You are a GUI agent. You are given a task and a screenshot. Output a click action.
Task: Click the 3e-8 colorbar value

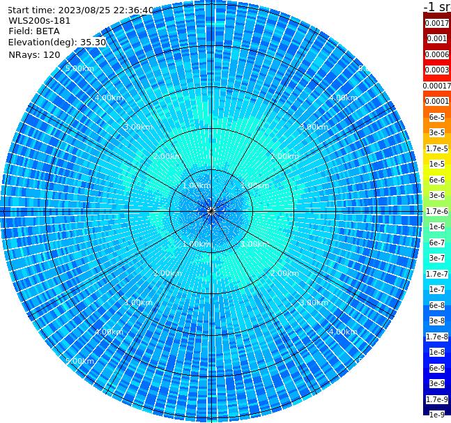pyautogui.click(x=437, y=321)
